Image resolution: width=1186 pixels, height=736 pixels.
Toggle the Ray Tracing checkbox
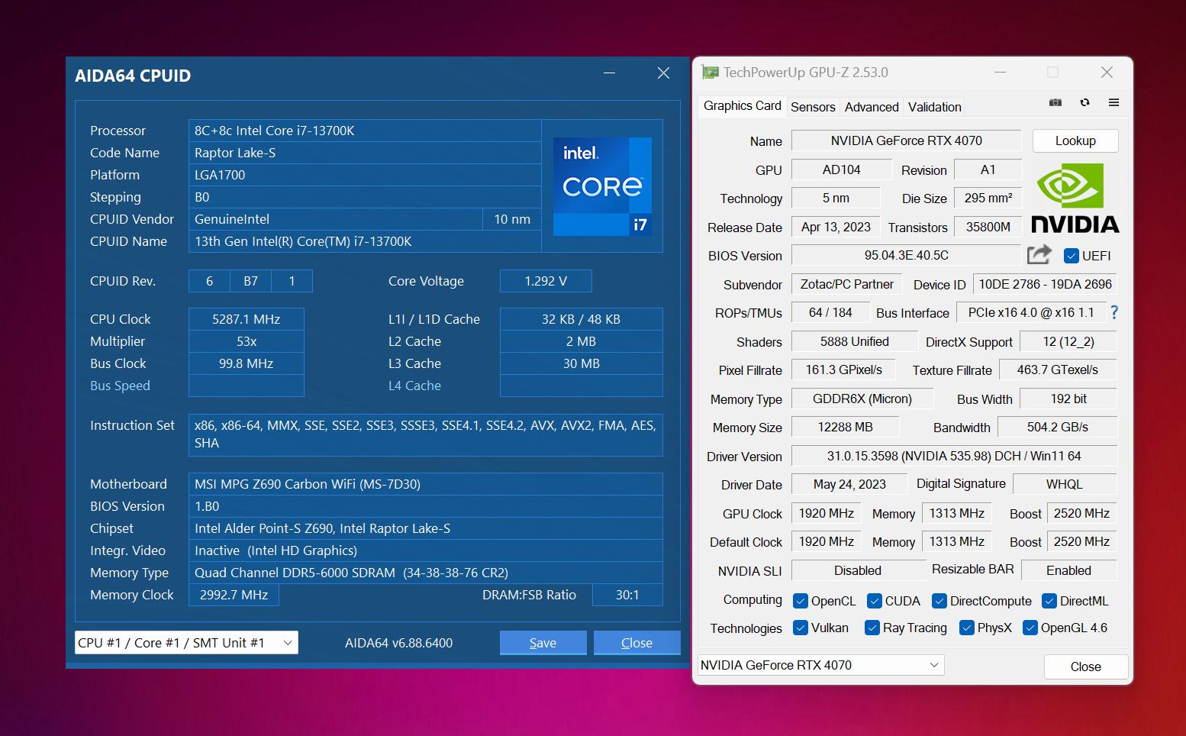click(872, 628)
